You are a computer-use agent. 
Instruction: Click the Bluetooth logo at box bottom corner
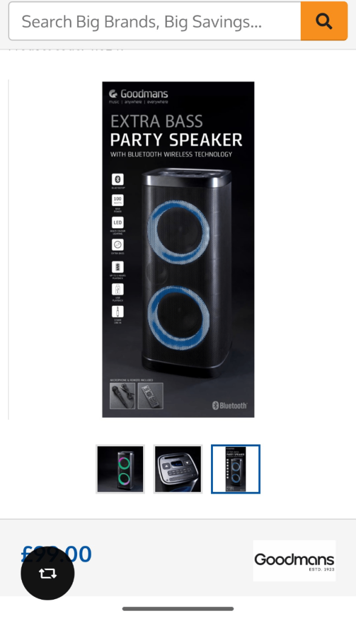click(229, 405)
